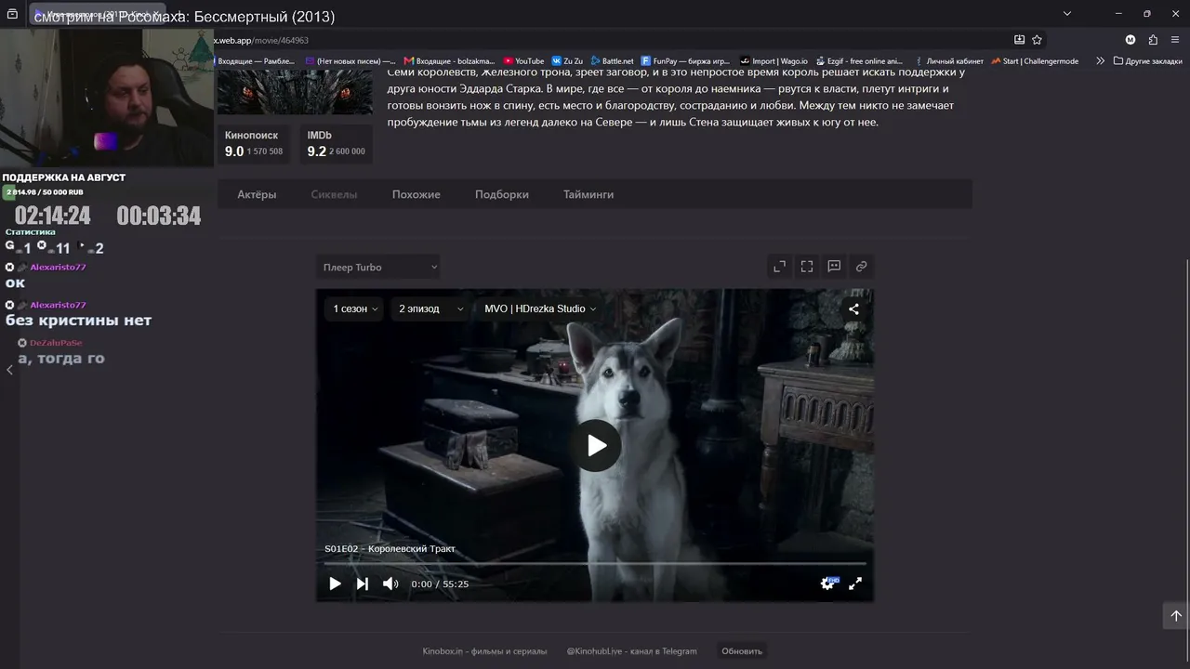This screenshot has width=1190, height=669.
Task: Enter fullscreen from the player control bar
Action: 855,584
